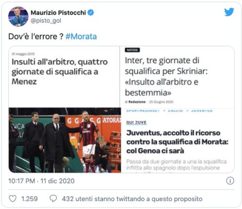Open the Menez squalifica headline image
The height and width of the screenshot is (209, 242).
(x=64, y=77)
